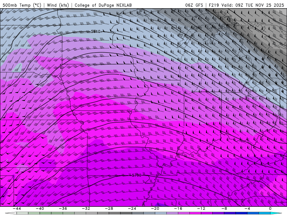Click the 'Wind (kts)' header text
The height and width of the screenshot is (215, 287).
tap(58, 5)
